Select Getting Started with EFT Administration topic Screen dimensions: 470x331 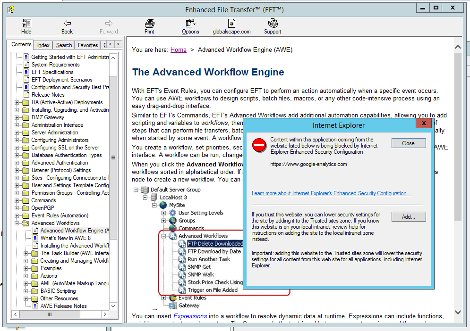pos(70,57)
